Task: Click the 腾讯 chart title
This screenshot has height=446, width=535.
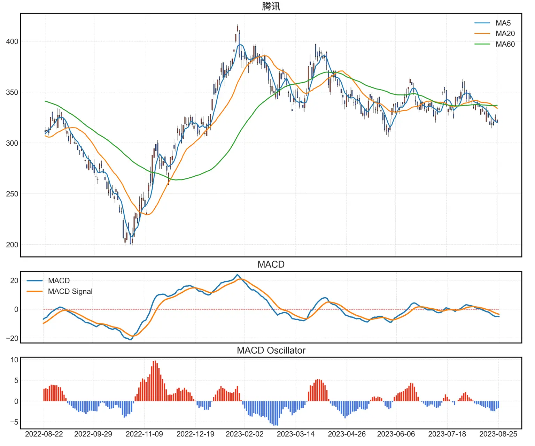Action: (271, 6)
